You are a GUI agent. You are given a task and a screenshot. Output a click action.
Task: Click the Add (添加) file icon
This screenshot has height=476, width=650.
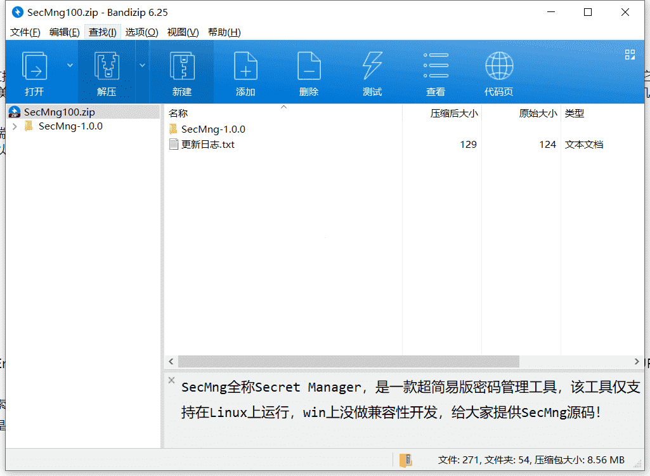pos(245,65)
